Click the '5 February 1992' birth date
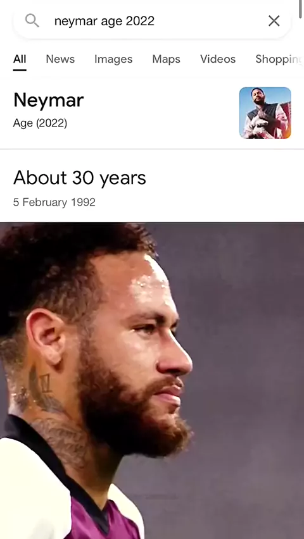The image size is (304, 539). 54,202
